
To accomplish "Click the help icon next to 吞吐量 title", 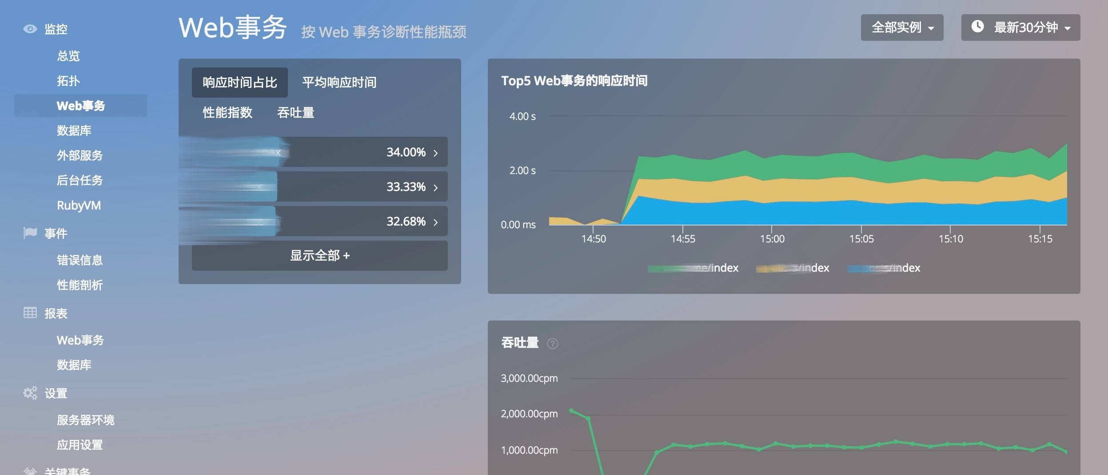I will coord(553,344).
